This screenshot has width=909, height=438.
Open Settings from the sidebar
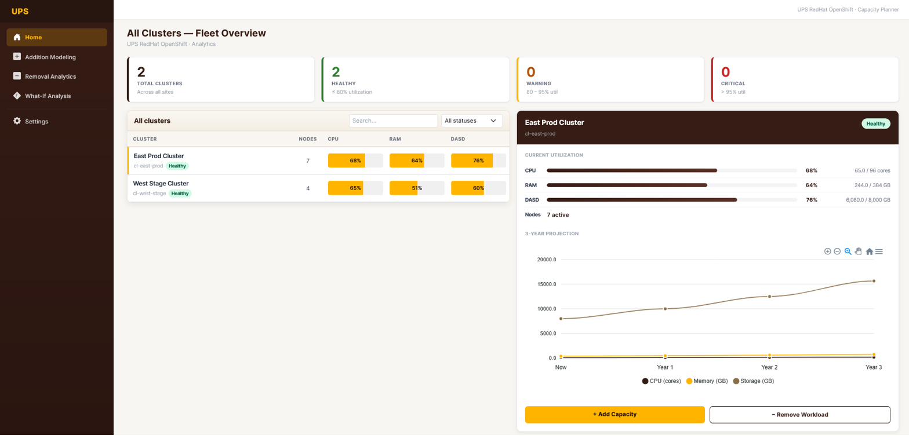[57, 121]
